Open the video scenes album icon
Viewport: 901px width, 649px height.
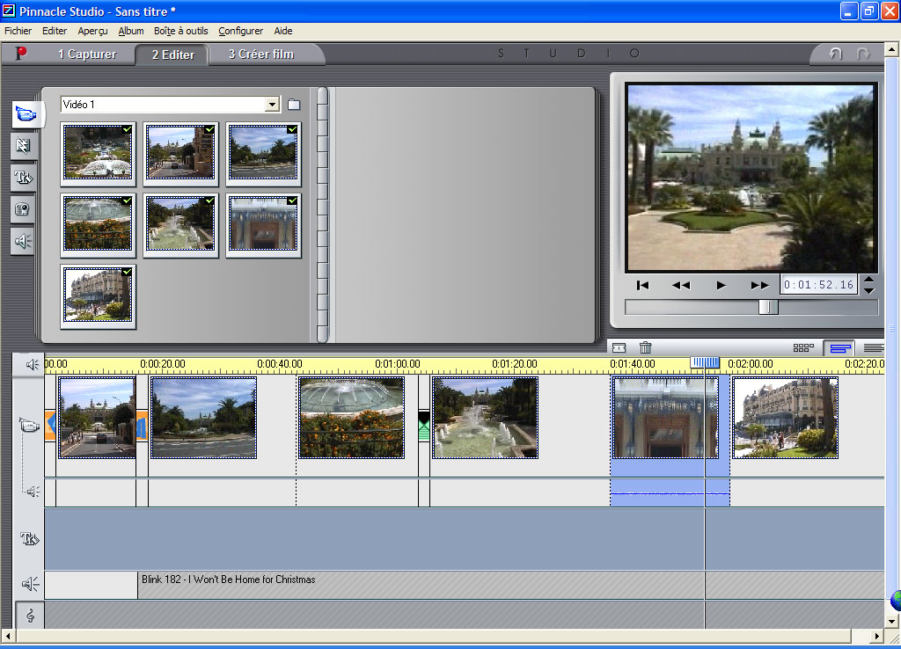click(26, 113)
